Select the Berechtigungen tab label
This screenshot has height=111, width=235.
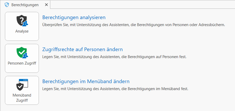click(x=25, y=5)
